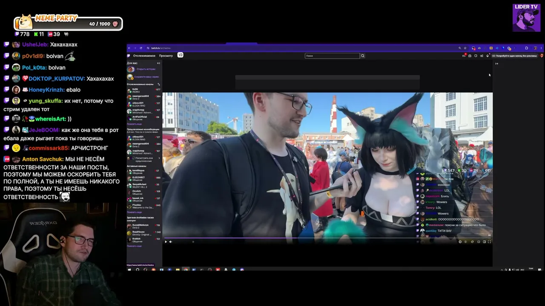Toggle theatre mode in the player

pos(484,242)
